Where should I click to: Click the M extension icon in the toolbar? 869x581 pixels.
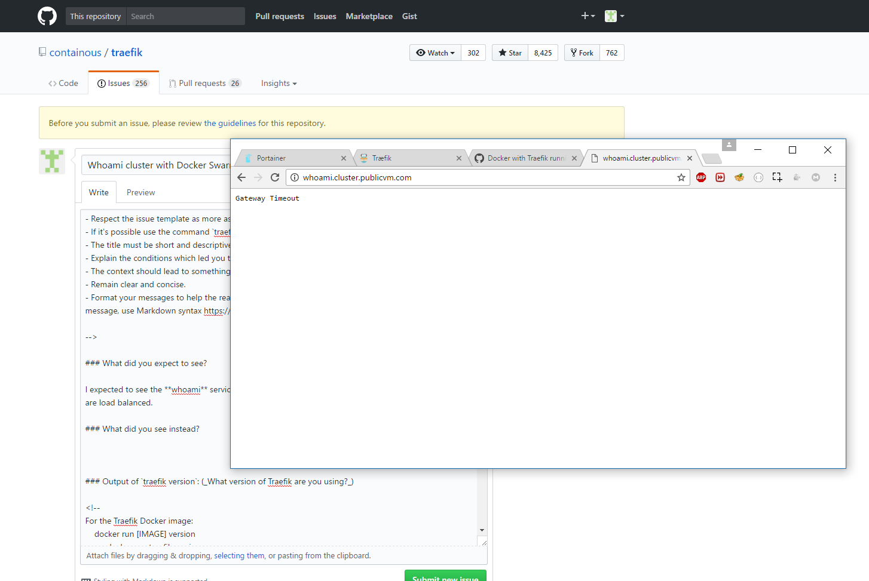click(816, 177)
